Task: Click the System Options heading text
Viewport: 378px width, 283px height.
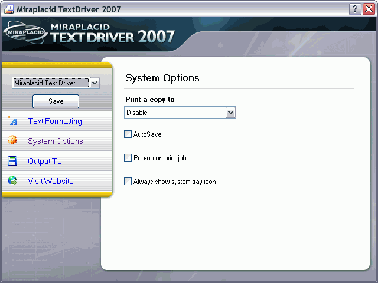Action: pos(162,78)
